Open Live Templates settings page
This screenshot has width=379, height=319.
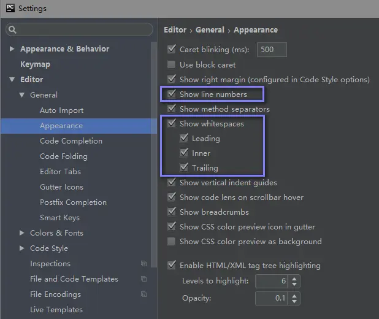[x=56, y=310]
